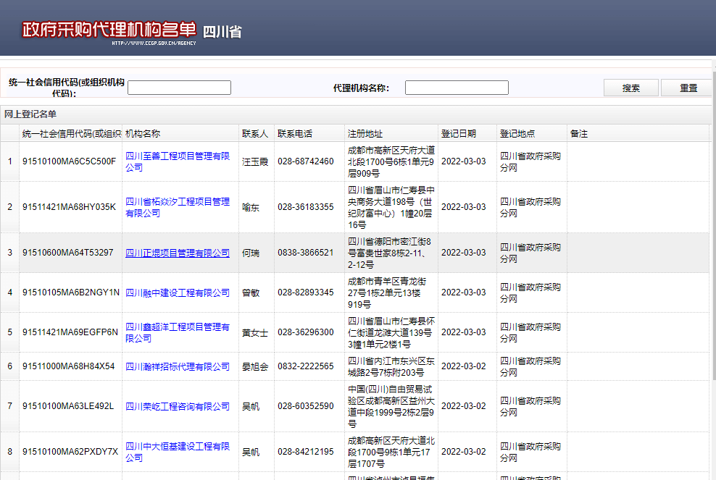Click the 登记地点 column header
Screen dimensions: 716x480
coord(517,134)
